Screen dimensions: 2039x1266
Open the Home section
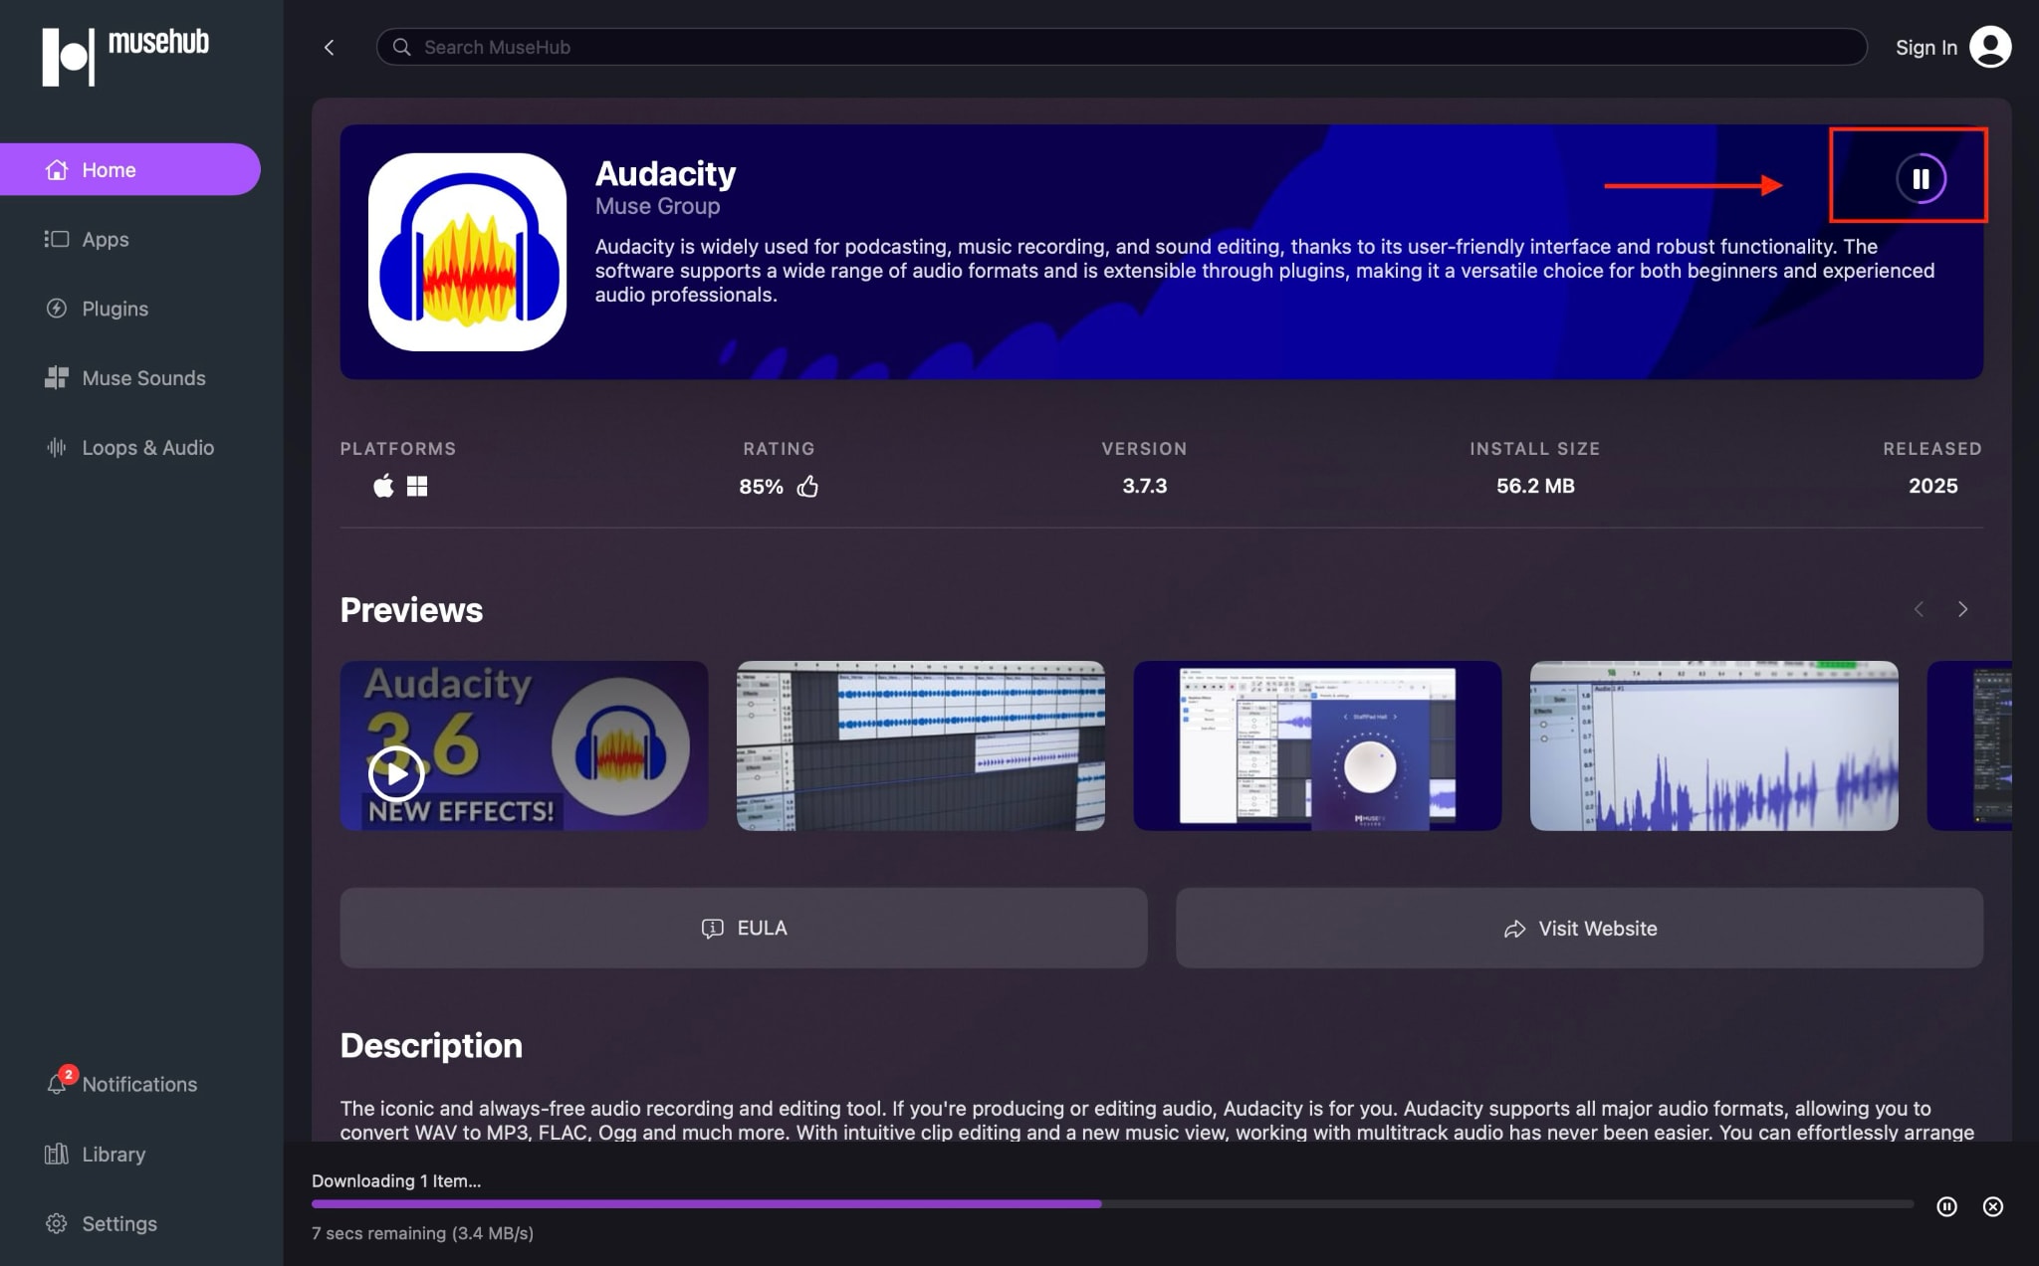point(129,169)
